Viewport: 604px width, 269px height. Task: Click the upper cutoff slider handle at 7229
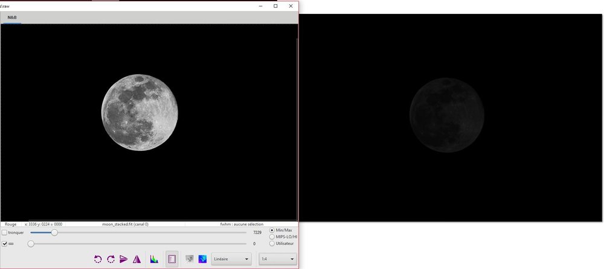(54, 232)
